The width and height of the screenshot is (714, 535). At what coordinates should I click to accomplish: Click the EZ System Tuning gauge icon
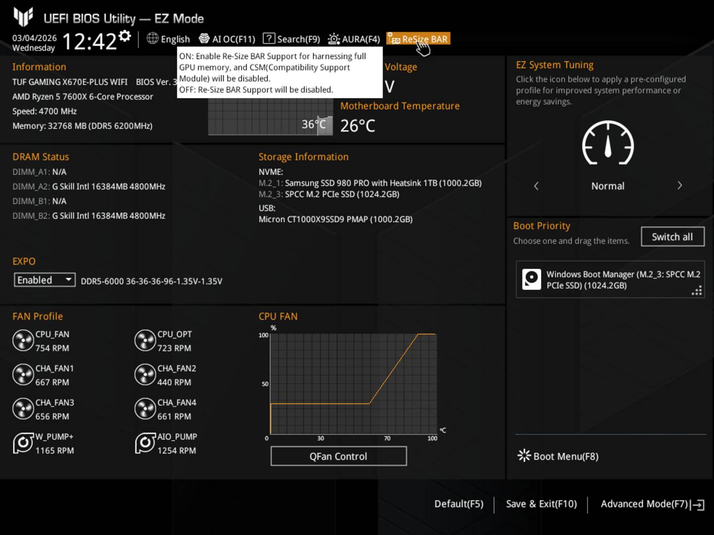pos(607,144)
